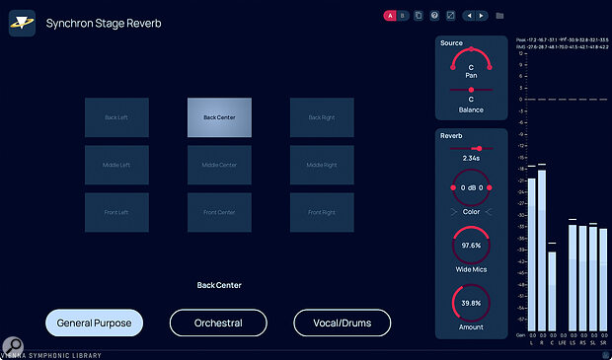Click the left Color dial handle
This screenshot has width=612, height=360.
coord(453,188)
